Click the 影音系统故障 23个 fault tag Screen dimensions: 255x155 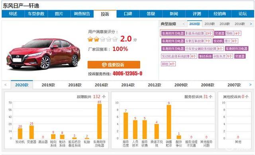pyautogui.click(x=187, y=33)
